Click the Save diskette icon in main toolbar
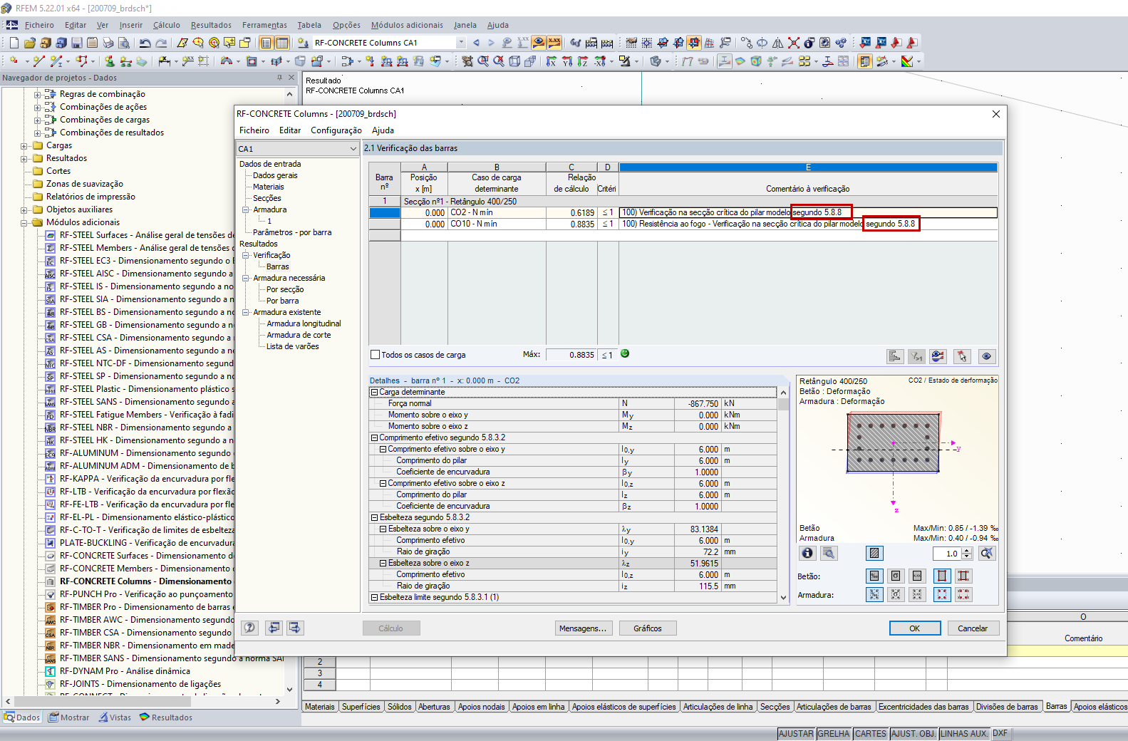 pos(76,43)
